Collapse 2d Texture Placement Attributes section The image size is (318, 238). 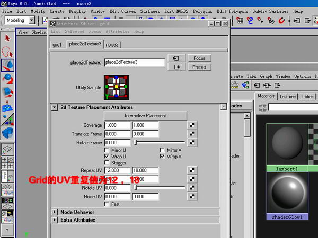pos(55,107)
